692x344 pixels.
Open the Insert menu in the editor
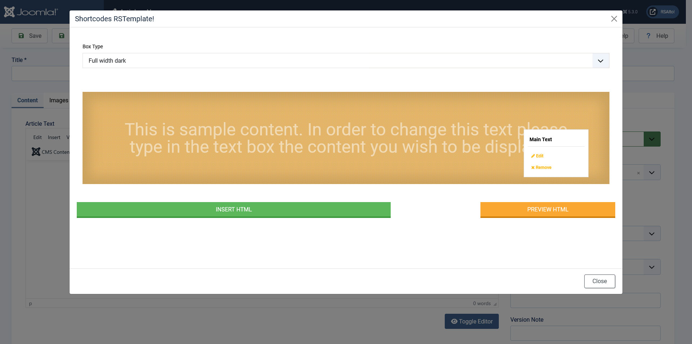point(54,137)
